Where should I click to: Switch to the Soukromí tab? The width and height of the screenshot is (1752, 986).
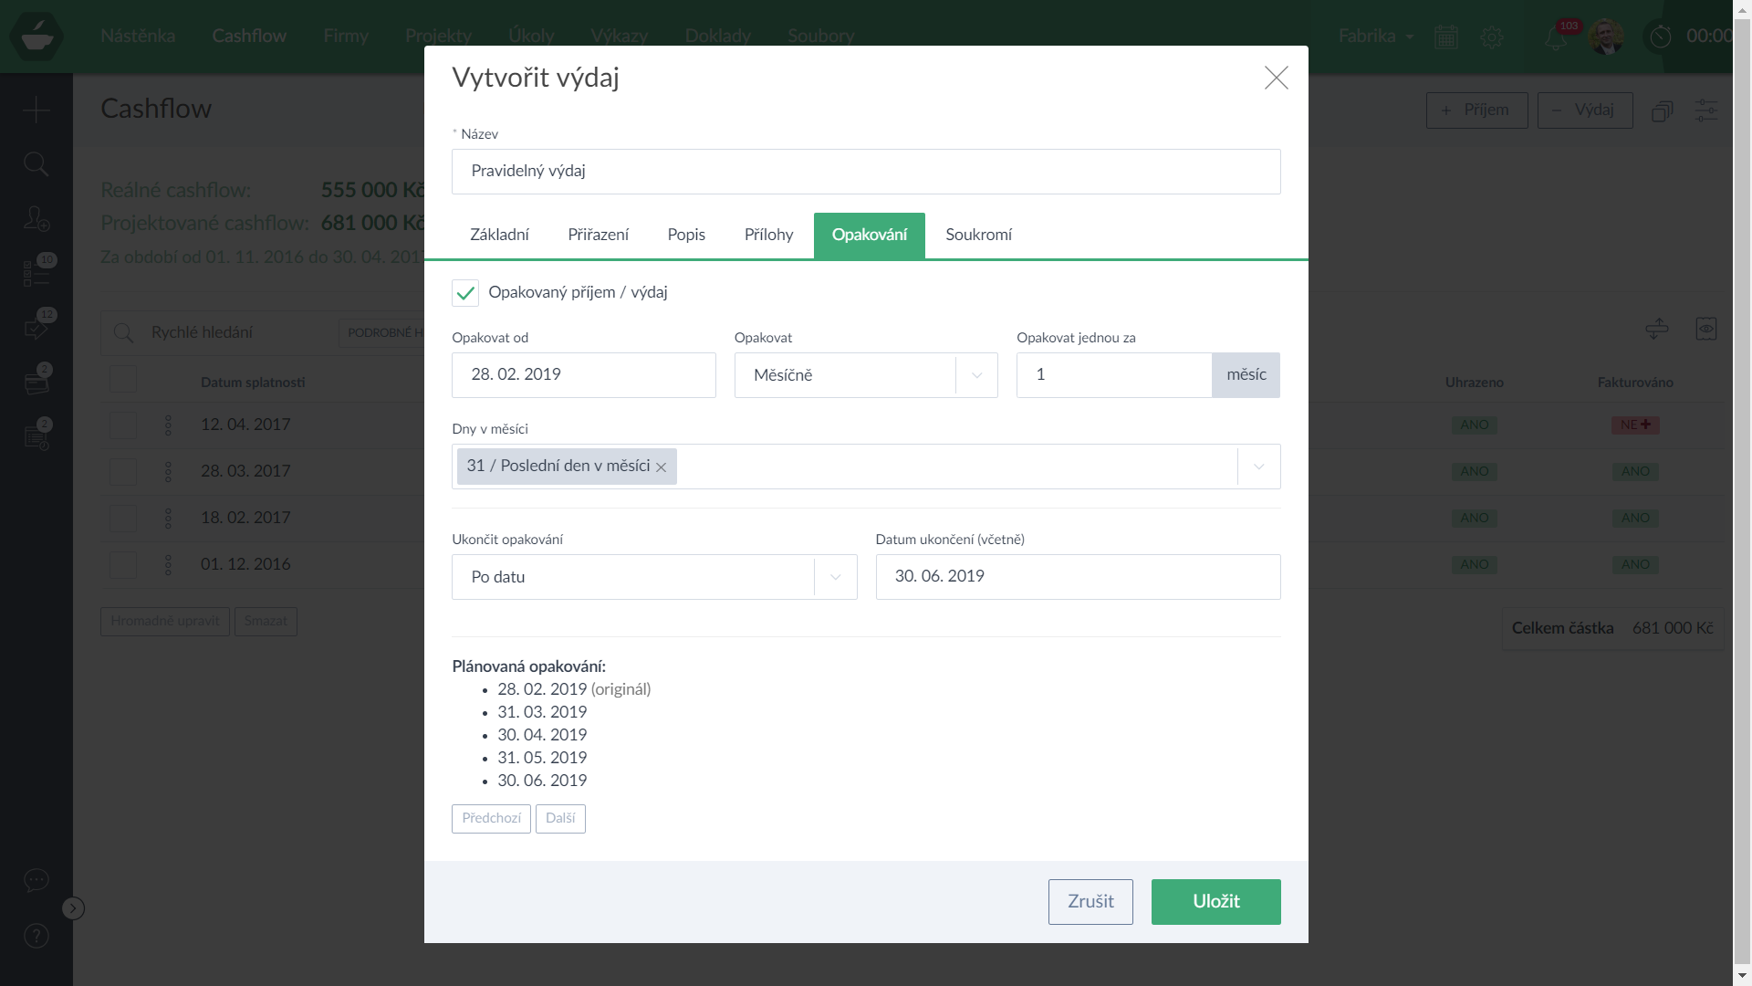[x=978, y=236]
